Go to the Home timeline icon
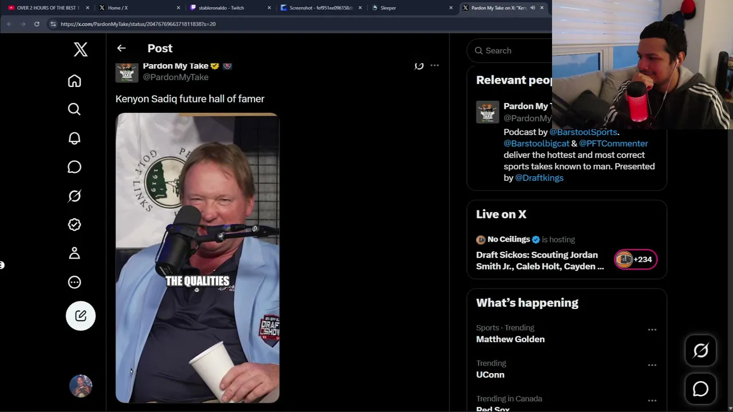The height and width of the screenshot is (412, 733). click(x=74, y=81)
